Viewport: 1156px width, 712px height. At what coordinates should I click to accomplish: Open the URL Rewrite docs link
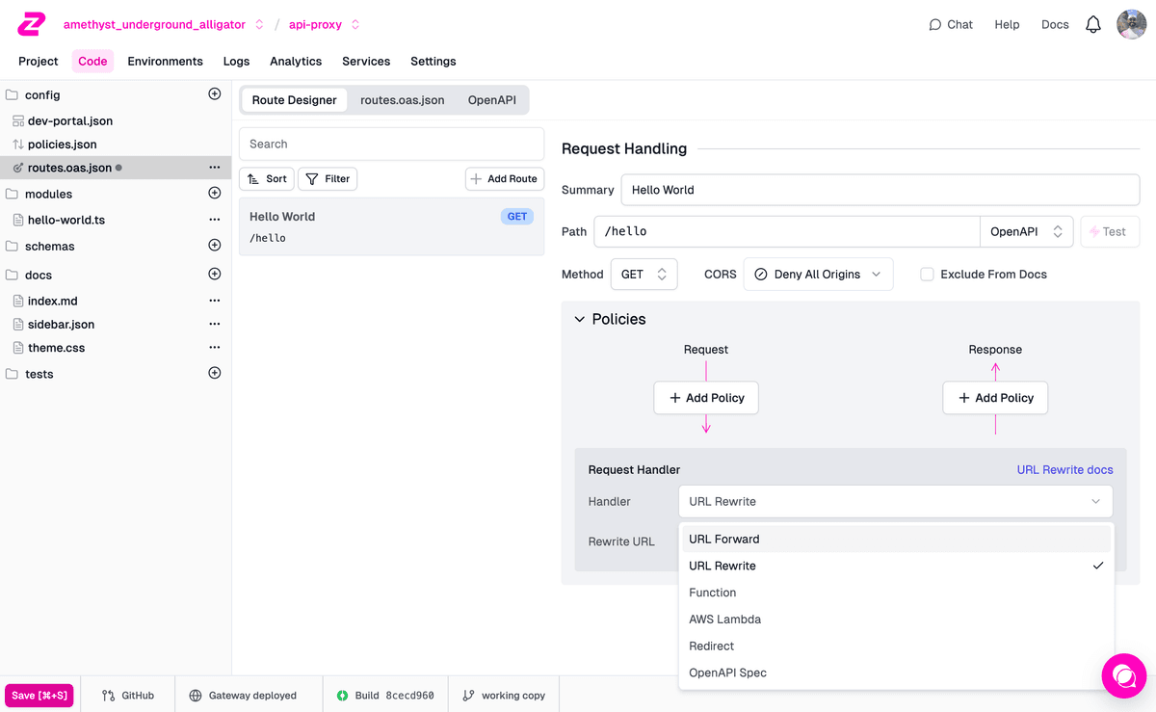(1064, 469)
